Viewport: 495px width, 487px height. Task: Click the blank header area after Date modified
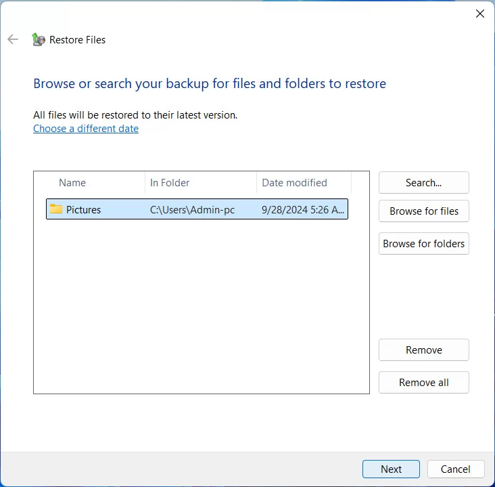point(360,183)
